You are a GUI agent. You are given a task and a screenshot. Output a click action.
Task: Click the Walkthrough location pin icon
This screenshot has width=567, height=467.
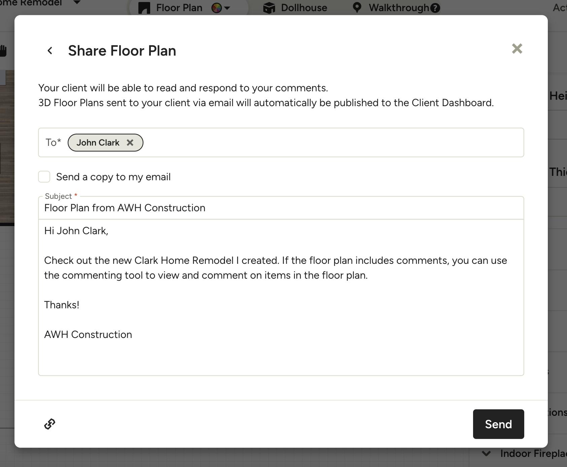357,8
